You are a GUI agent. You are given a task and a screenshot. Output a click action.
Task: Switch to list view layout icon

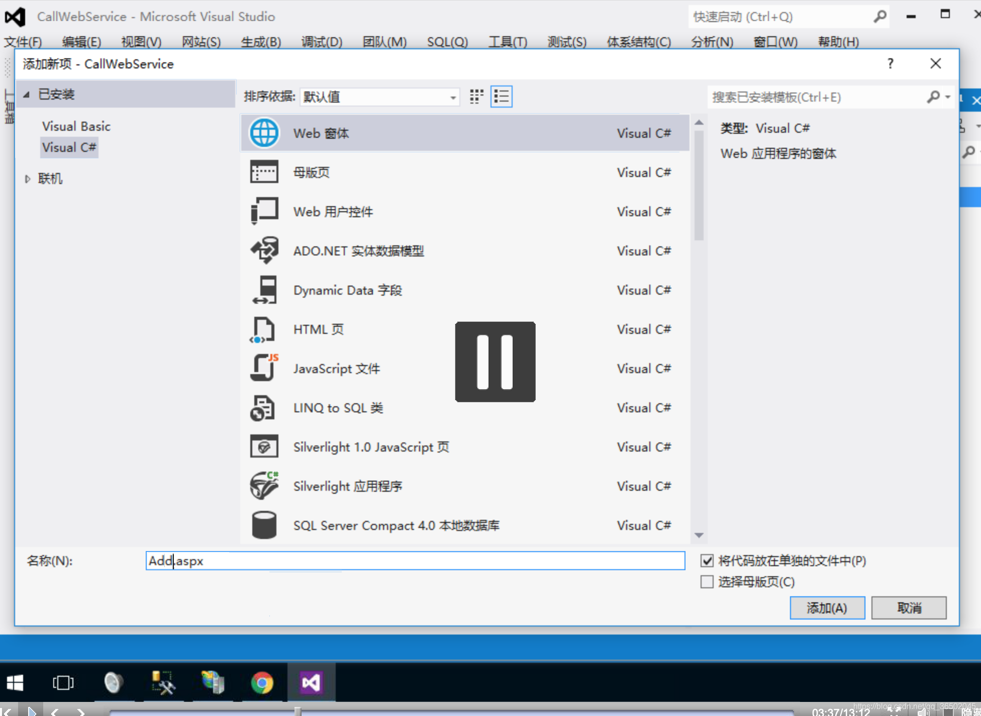[x=501, y=97]
